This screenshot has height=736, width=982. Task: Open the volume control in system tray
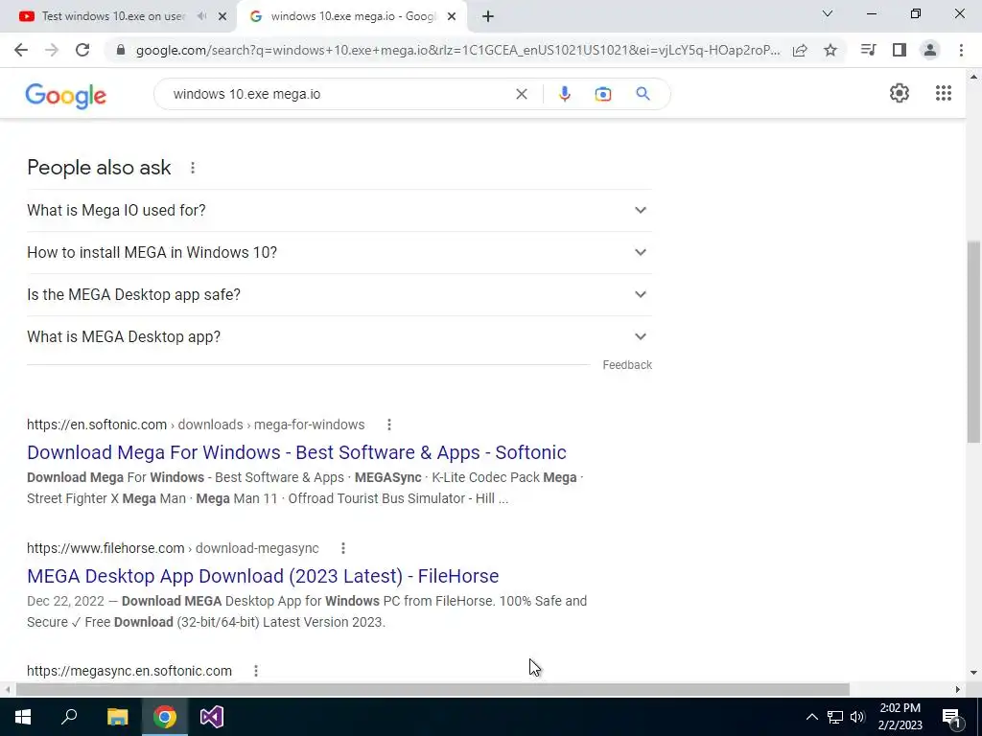pos(857,717)
